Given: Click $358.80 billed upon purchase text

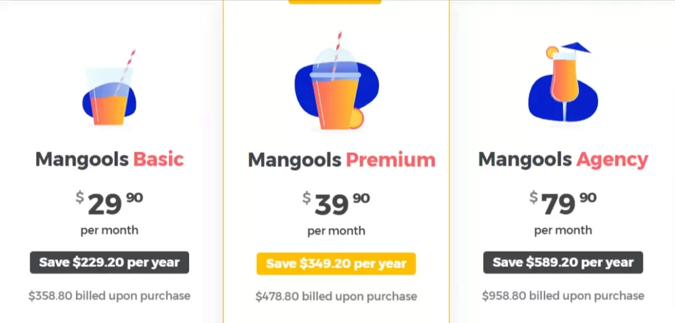Looking at the screenshot, I should (109, 296).
